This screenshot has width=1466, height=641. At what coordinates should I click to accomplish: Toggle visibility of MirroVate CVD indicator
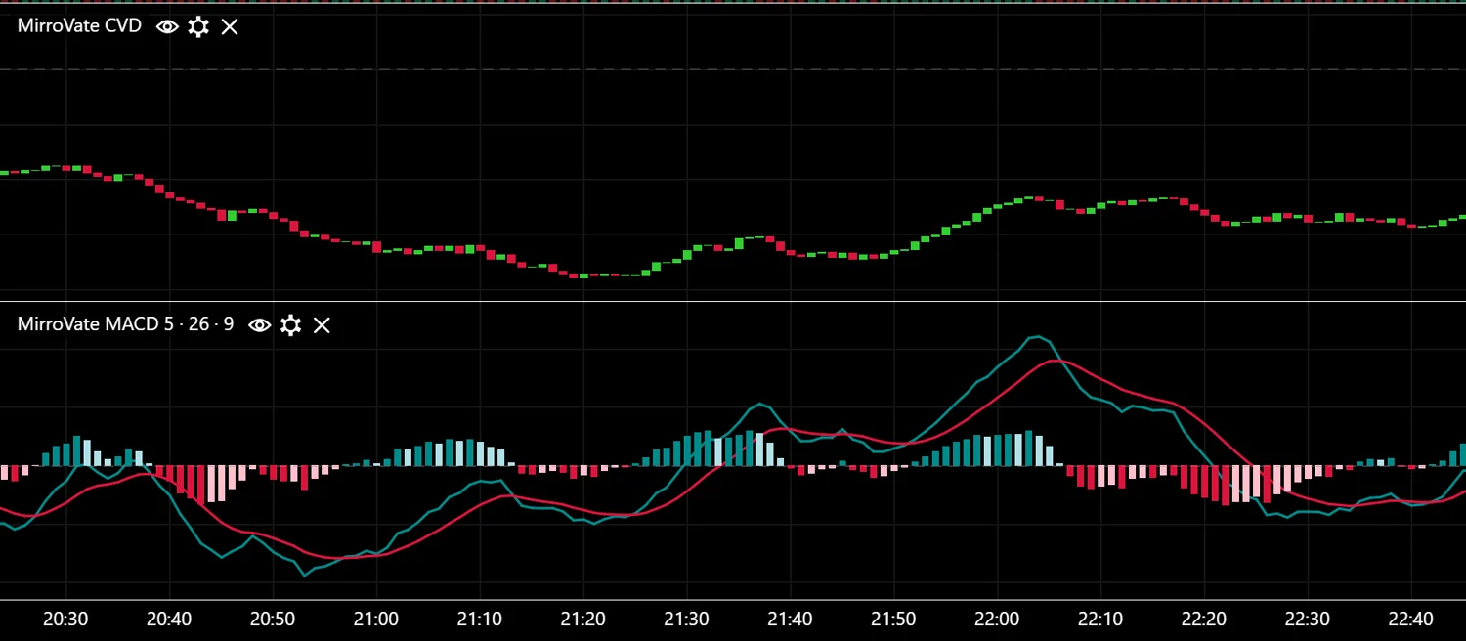[167, 26]
